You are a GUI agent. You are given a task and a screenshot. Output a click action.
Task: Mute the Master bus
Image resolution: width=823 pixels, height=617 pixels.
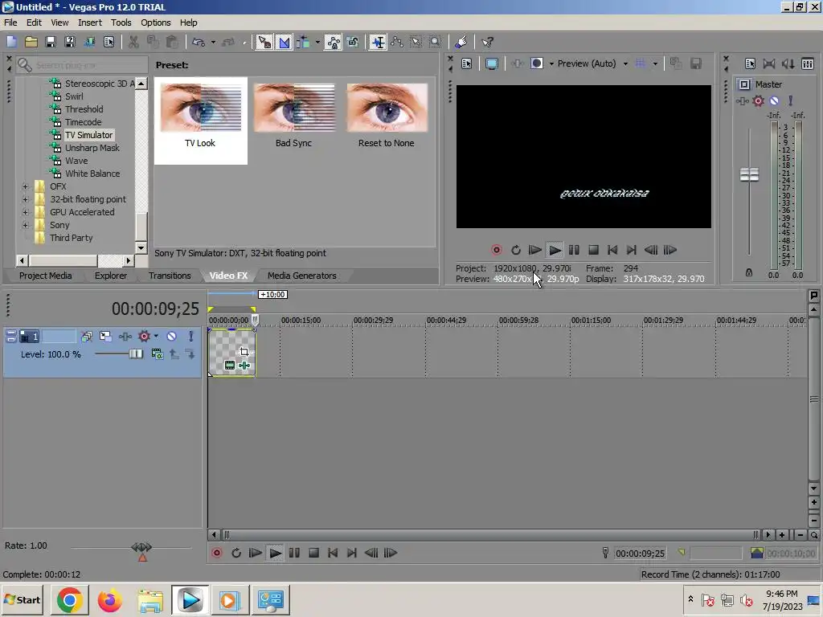pos(774,100)
